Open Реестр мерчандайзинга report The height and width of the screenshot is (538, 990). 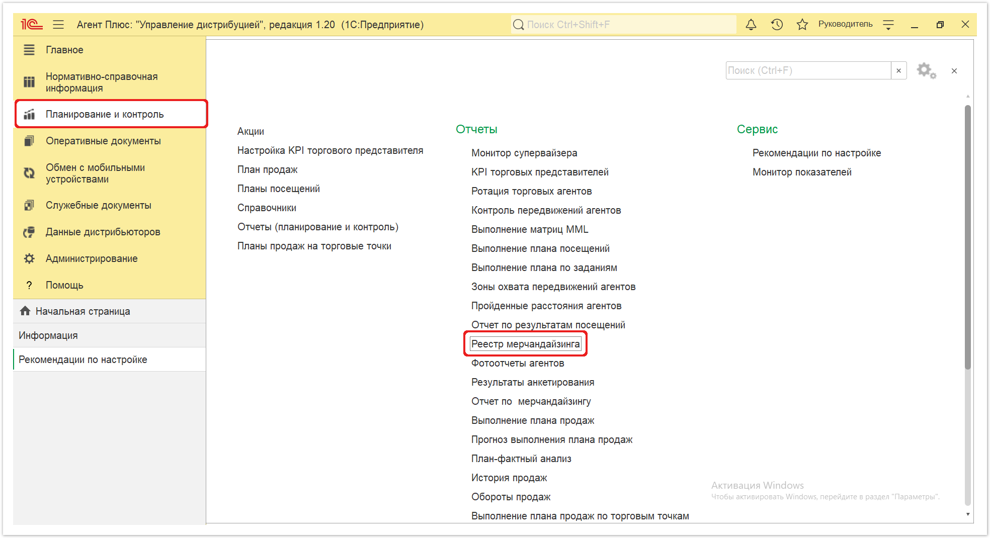(525, 344)
